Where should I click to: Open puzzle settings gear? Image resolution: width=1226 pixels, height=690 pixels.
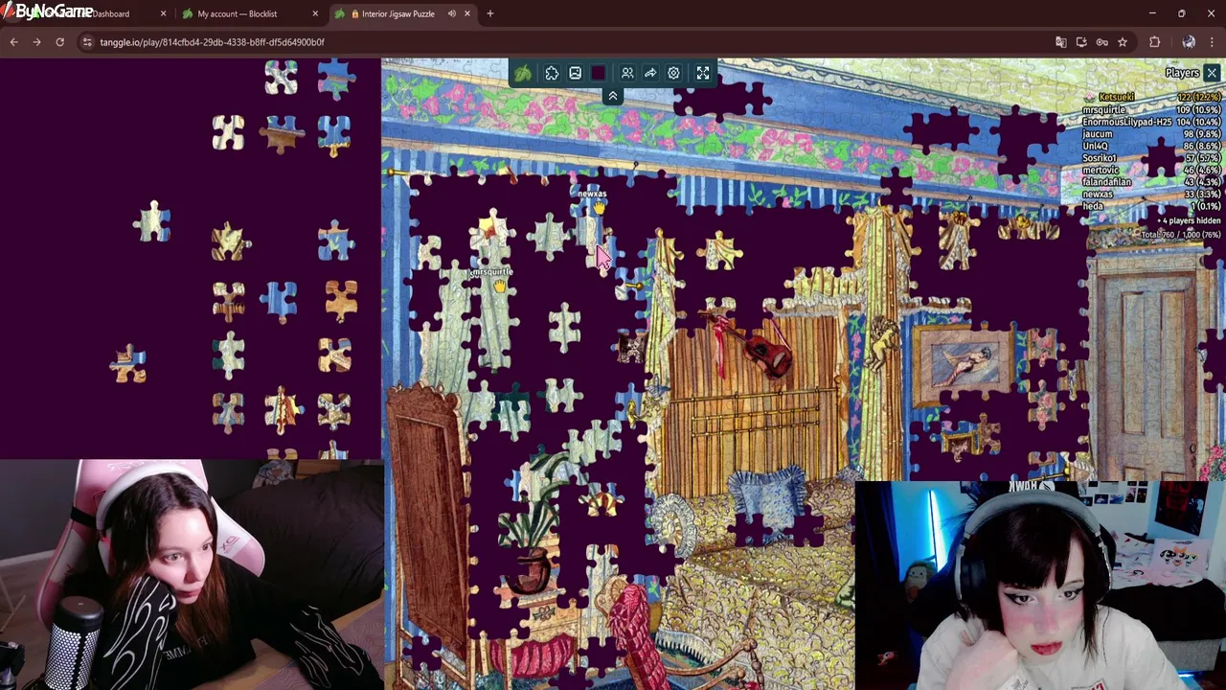[x=673, y=73]
